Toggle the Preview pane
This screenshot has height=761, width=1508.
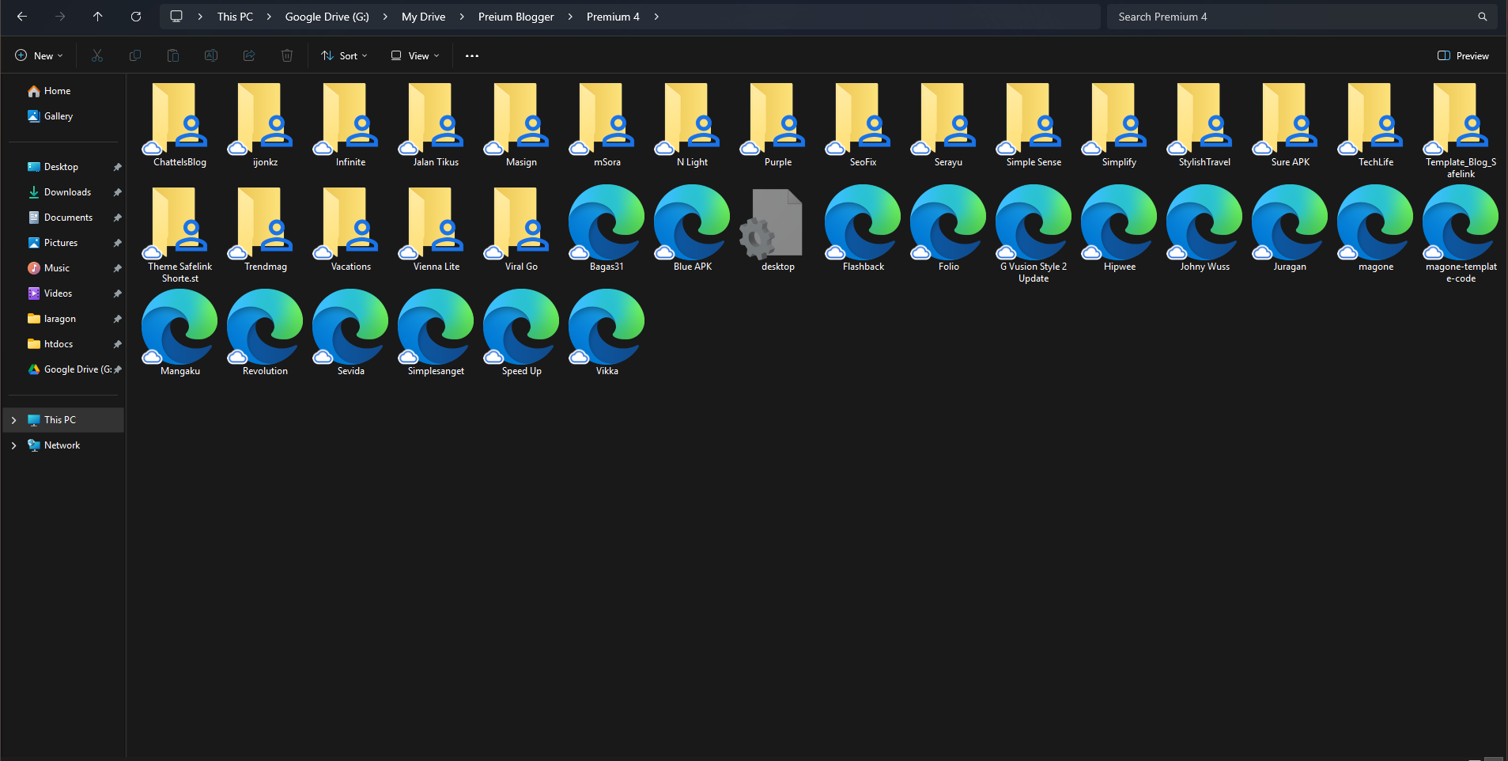point(1463,55)
